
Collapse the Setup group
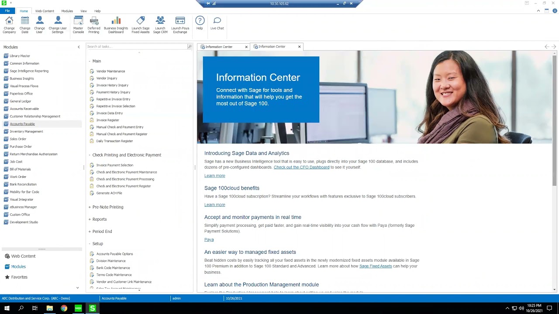point(90,244)
